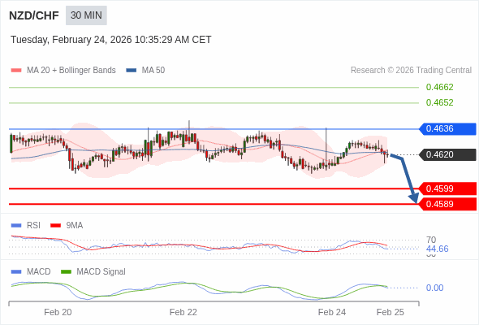
Task: Click the NZD/CHF pair title
Action: coord(34,15)
